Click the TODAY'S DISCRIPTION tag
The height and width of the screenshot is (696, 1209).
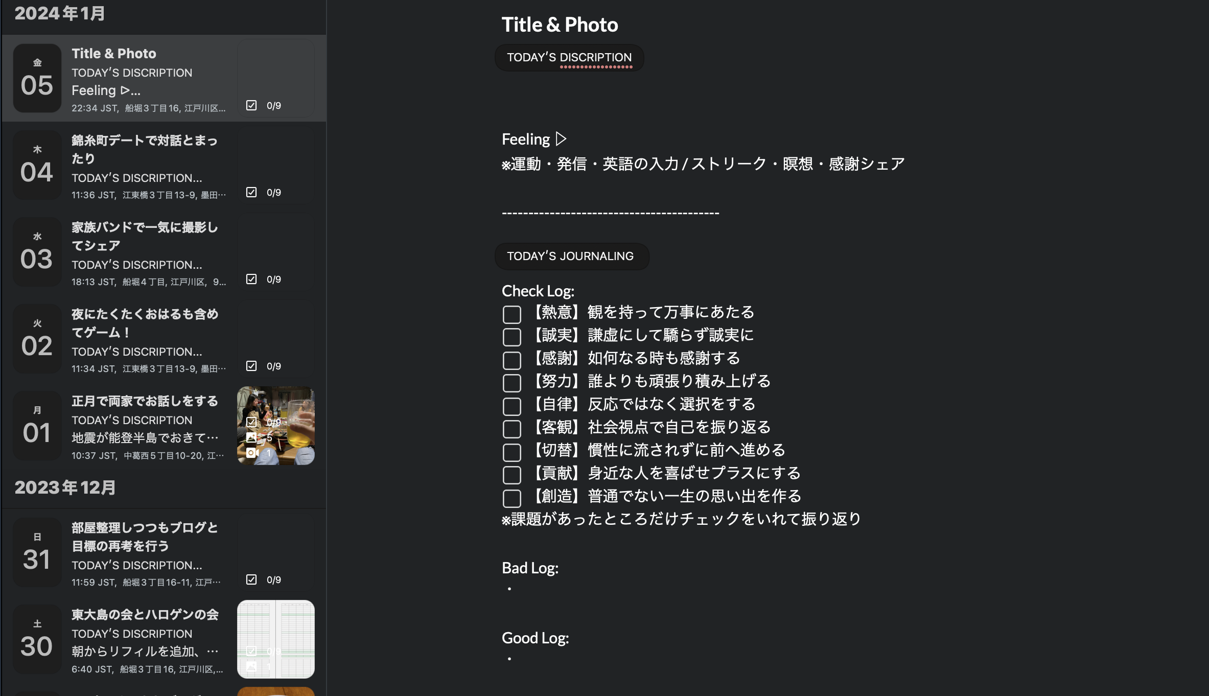pos(569,57)
